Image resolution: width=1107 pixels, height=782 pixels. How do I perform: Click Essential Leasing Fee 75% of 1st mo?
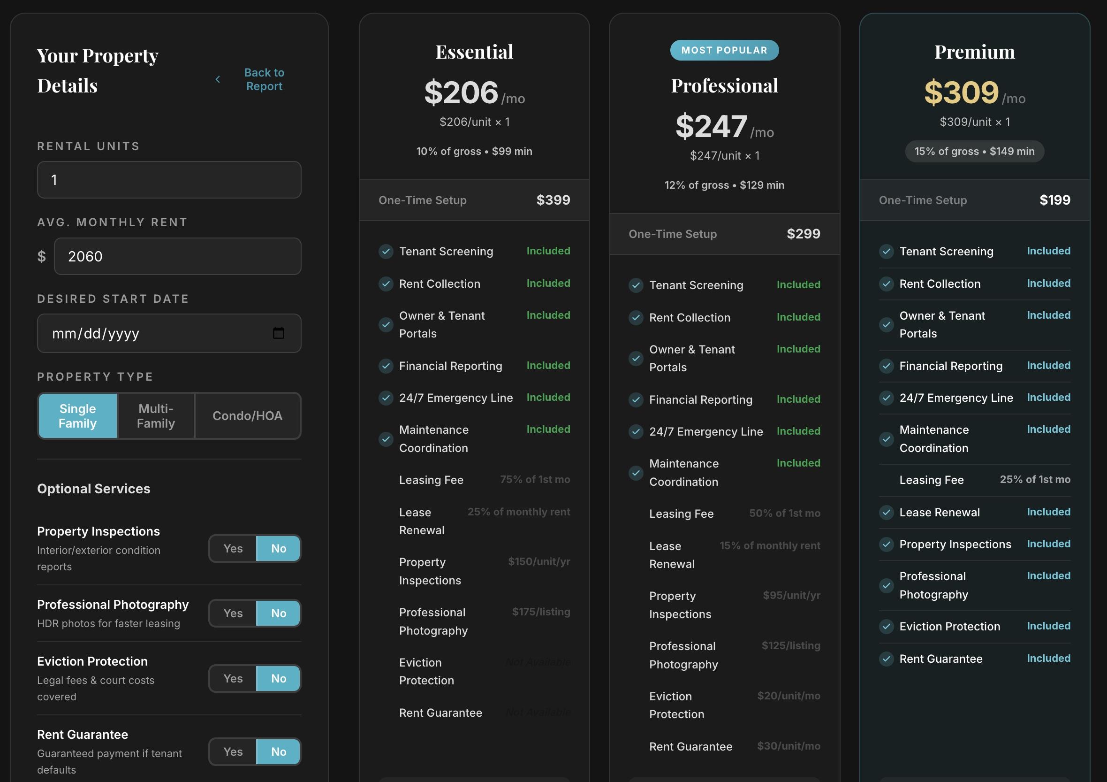pyautogui.click(x=535, y=480)
